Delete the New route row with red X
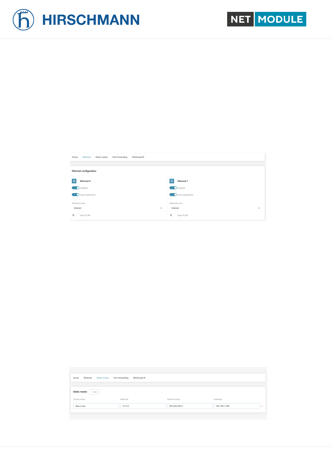 [x=262, y=406]
